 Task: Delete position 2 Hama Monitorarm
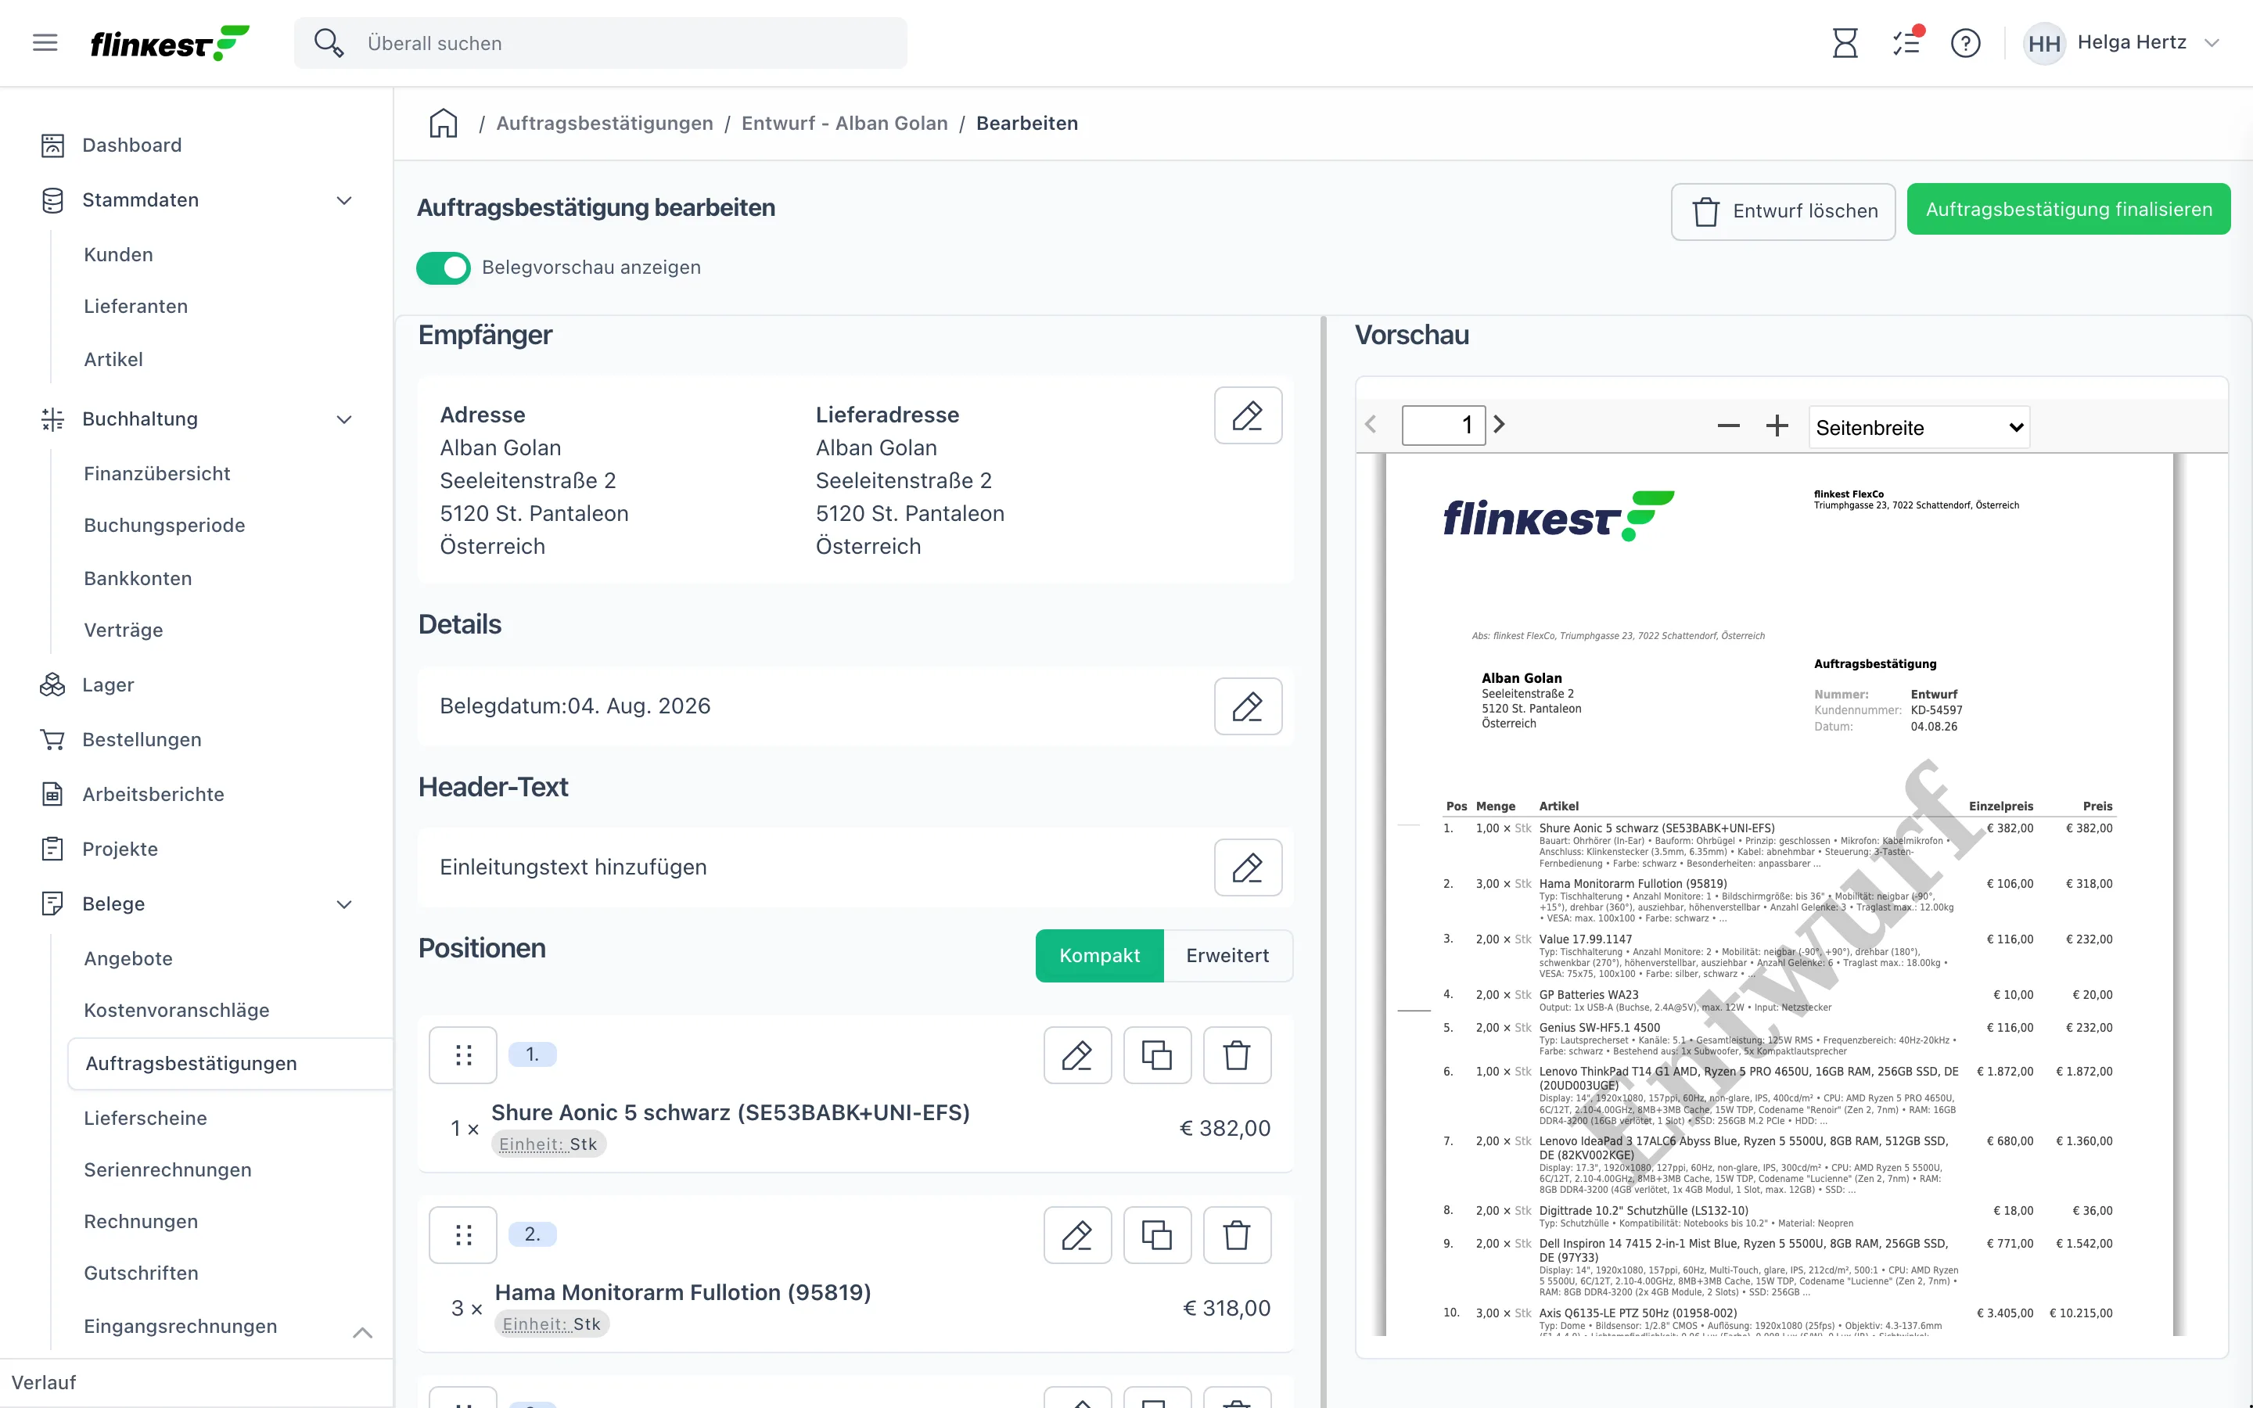(x=1238, y=1235)
